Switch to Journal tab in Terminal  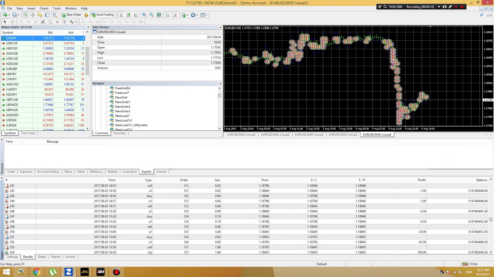click(x=161, y=172)
